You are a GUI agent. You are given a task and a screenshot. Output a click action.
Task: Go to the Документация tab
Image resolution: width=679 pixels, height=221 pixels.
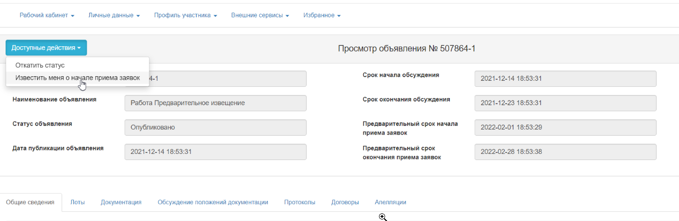[121, 202]
